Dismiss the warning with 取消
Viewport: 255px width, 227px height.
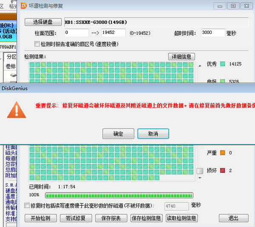point(153,134)
